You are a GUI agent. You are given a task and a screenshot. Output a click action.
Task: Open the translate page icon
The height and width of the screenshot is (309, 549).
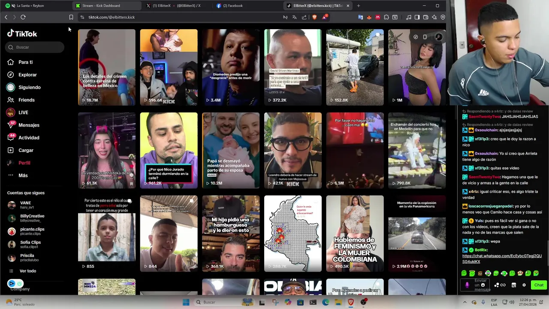(295, 17)
